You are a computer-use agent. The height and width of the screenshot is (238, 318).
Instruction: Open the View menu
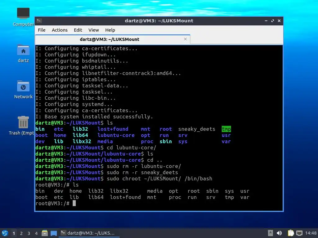click(x=93, y=30)
